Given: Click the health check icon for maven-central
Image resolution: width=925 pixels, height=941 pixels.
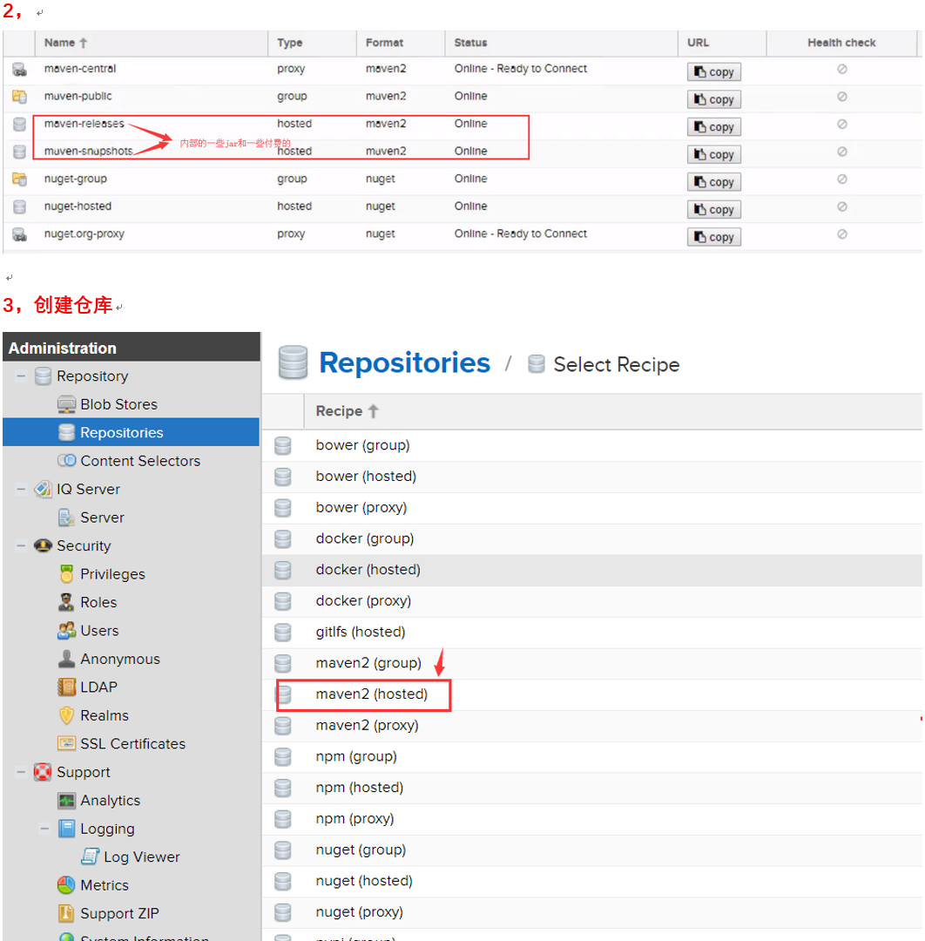Looking at the screenshot, I should click(841, 69).
